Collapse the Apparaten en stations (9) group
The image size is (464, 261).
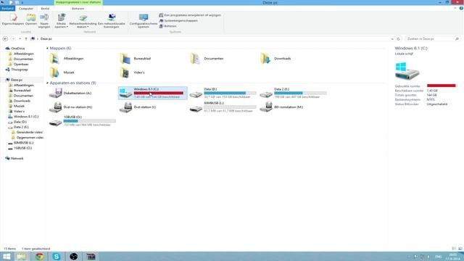(47, 83)
